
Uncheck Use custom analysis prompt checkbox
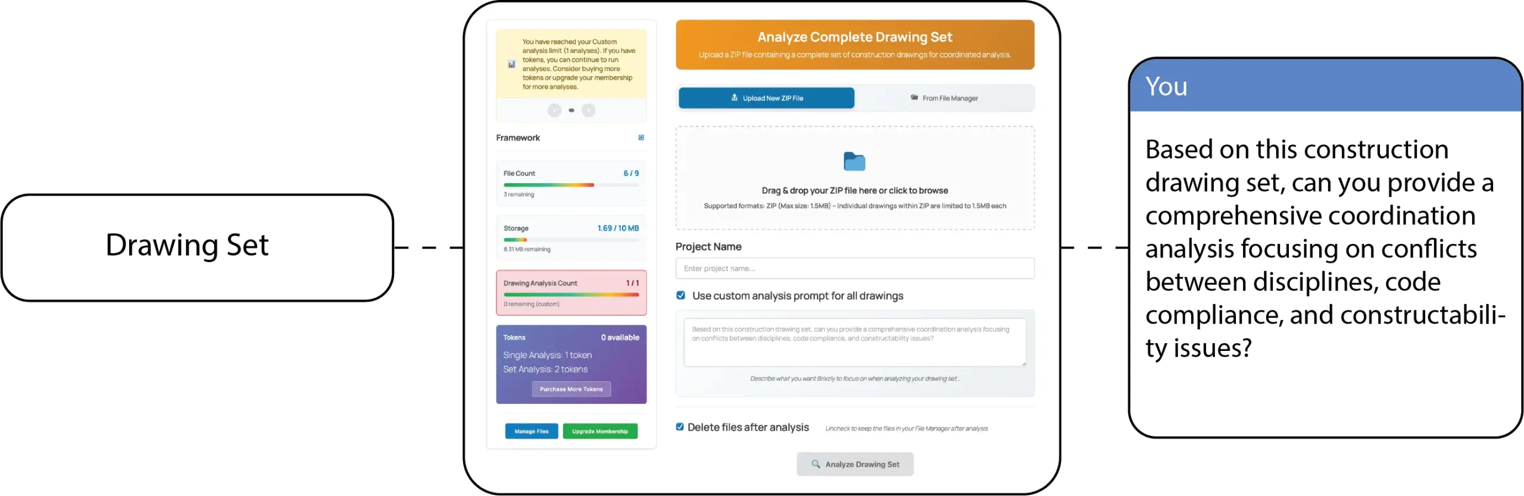[x=681, y=296]
